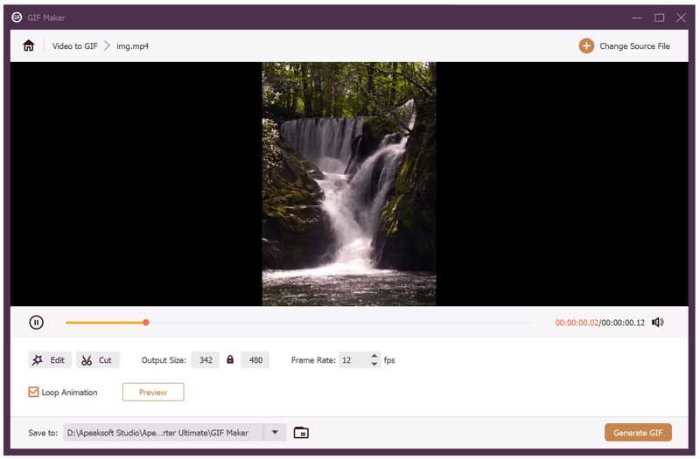Go to the home screen icon

(29, 45)
